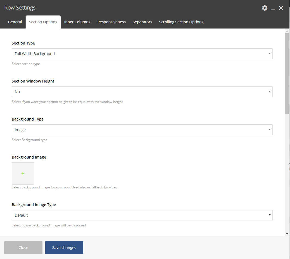Viewport: 290px width, 259px height.
Task: Click the 'Select section type' hint text
Action: pos(26,64)
